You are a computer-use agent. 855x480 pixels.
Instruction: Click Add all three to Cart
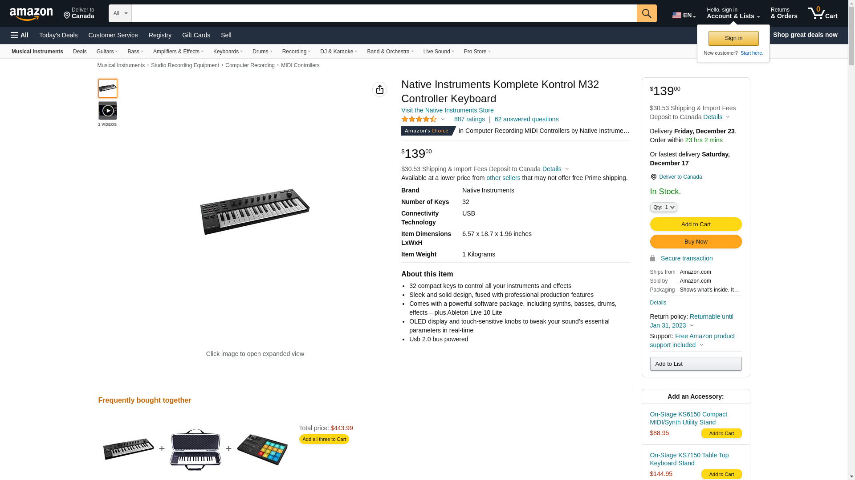pyautogui.click(x=324, y=439)
